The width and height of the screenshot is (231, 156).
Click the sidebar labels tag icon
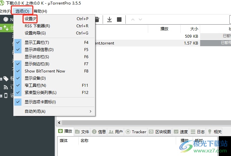(6, 79)
